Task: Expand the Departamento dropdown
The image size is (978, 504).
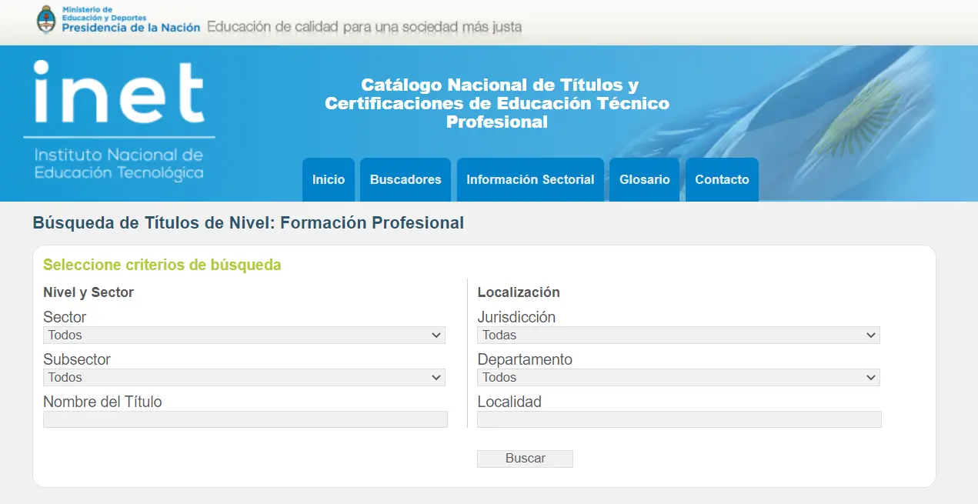Action: 678,378
